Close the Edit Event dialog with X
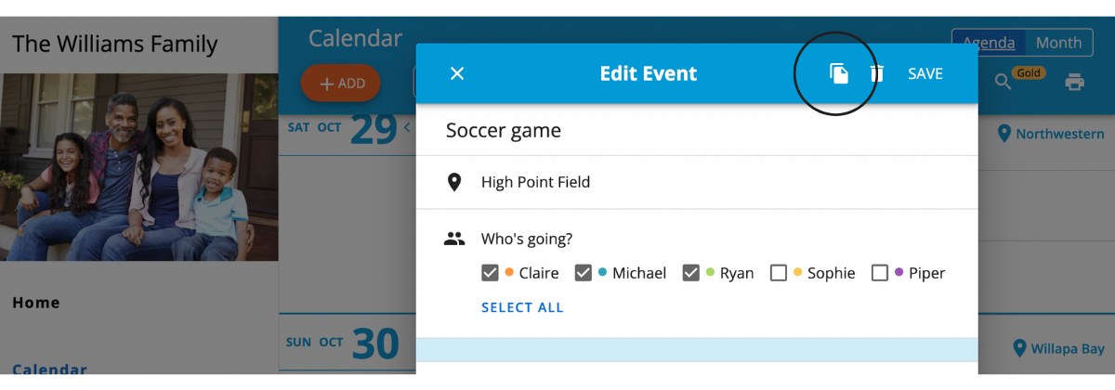This screenshot has height=390, width=1115. pos(457,73)
